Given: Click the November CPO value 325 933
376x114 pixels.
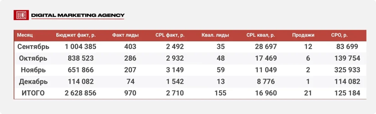Looking at the screenshot, I should [347, 70].
